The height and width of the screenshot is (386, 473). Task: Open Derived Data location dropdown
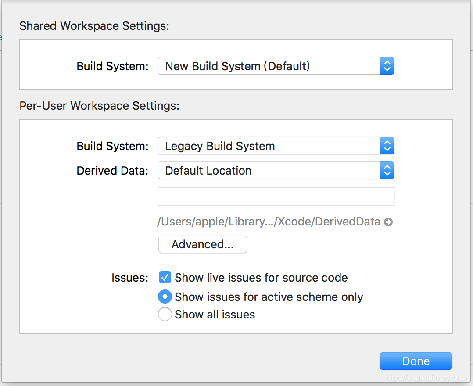coord(276,170)
